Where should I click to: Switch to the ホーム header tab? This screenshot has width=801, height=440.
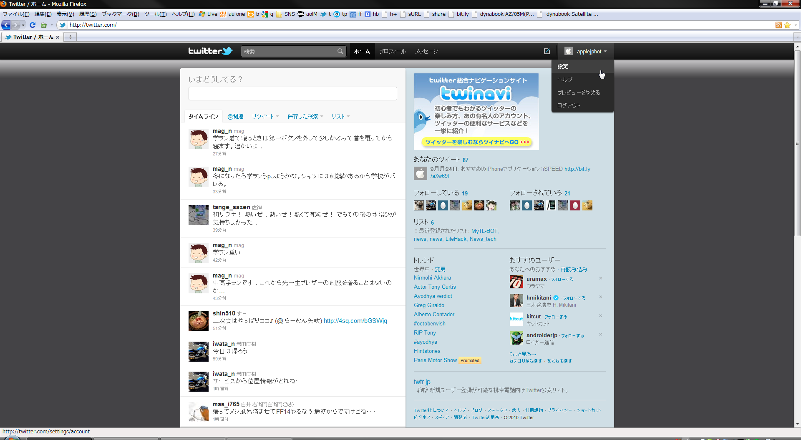pyautogui.click(x=362, y=51)
